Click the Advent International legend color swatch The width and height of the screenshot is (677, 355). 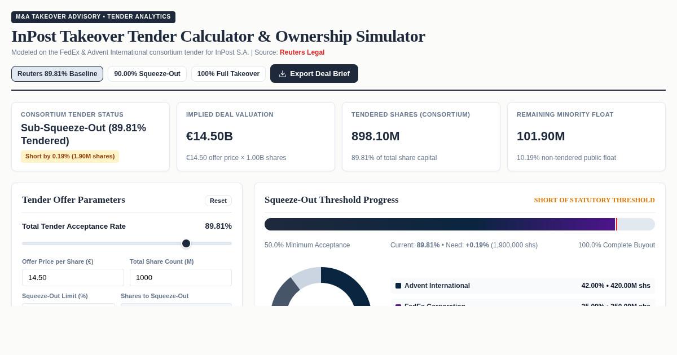click(398, 286)
